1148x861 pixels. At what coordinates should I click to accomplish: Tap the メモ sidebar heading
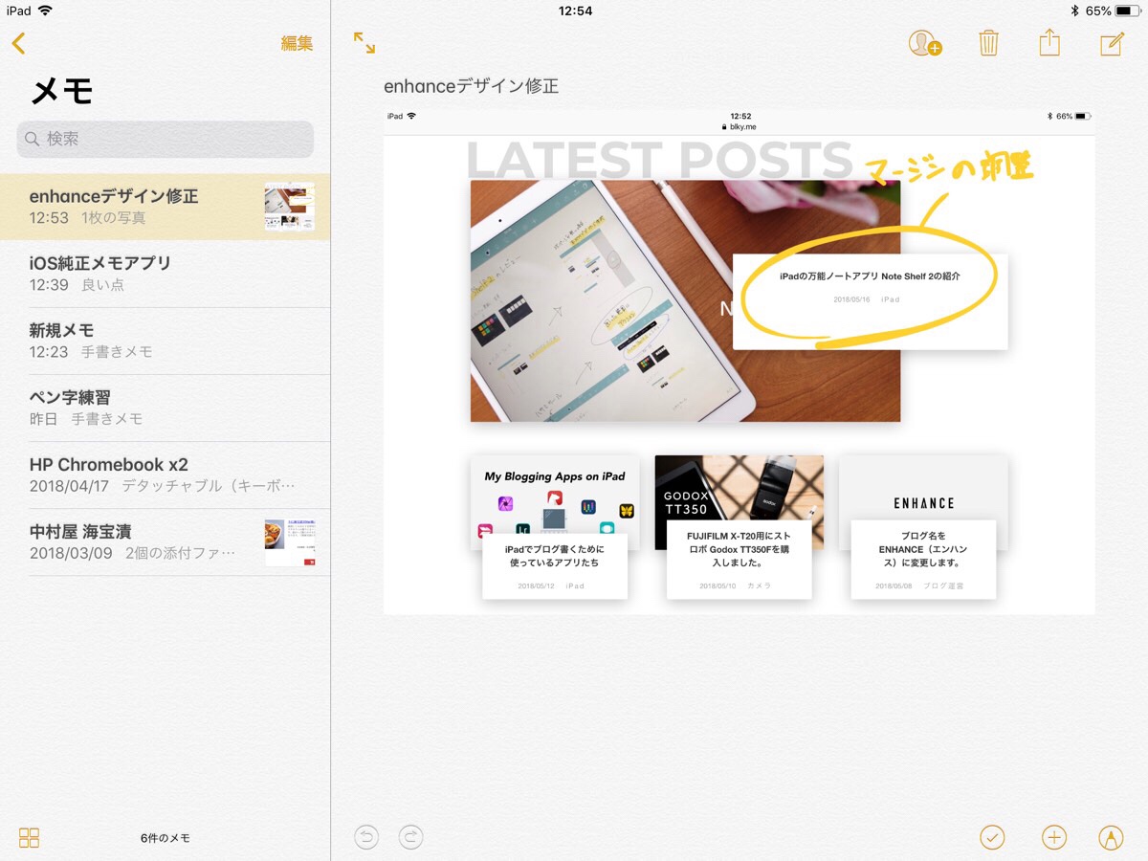(x=62, y=91)
